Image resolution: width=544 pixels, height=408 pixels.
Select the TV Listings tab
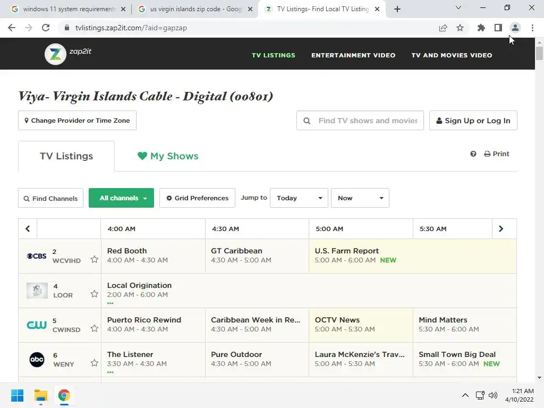coord(66,156)
